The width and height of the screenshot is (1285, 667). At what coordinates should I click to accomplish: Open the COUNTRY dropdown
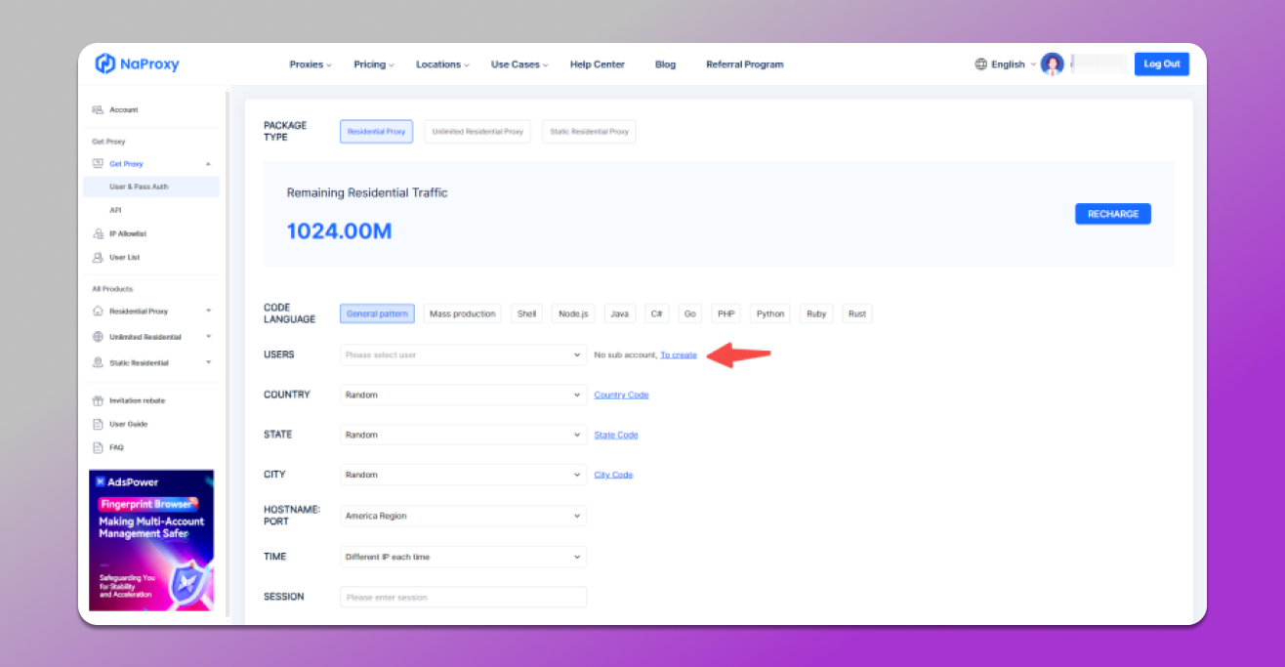463,395
